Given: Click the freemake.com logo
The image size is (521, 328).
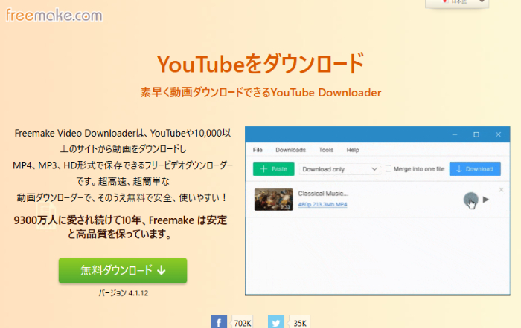Looking at the screenshot, I should click(x=54, y=15).
